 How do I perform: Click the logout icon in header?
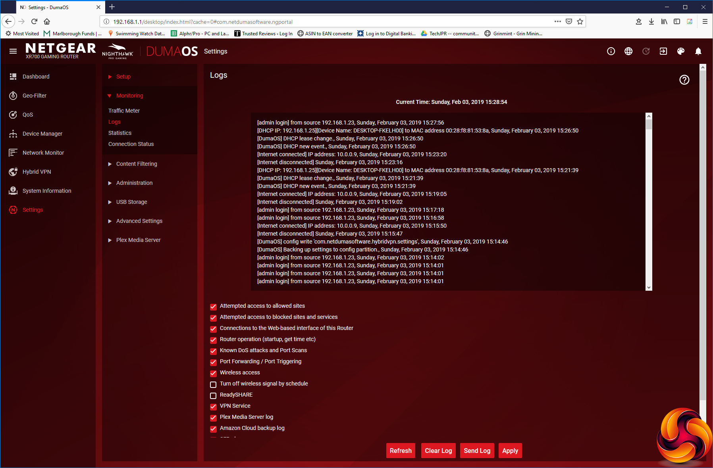[x=663, y=51]
